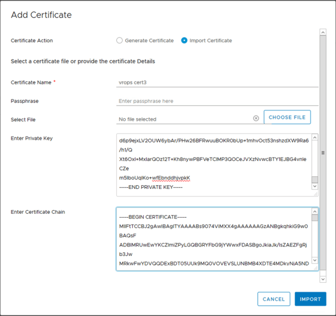The width and height of the screenshot is (336, 316).
Task: Click inside the Enter Certificate Chain textarea
Action: pos(214,238)
